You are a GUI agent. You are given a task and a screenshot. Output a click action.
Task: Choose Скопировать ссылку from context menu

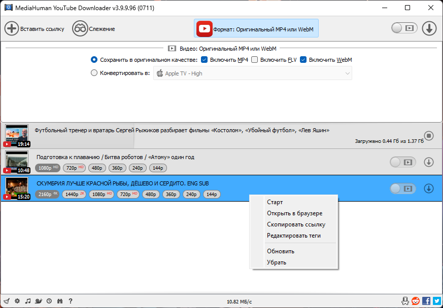(296, 224)
